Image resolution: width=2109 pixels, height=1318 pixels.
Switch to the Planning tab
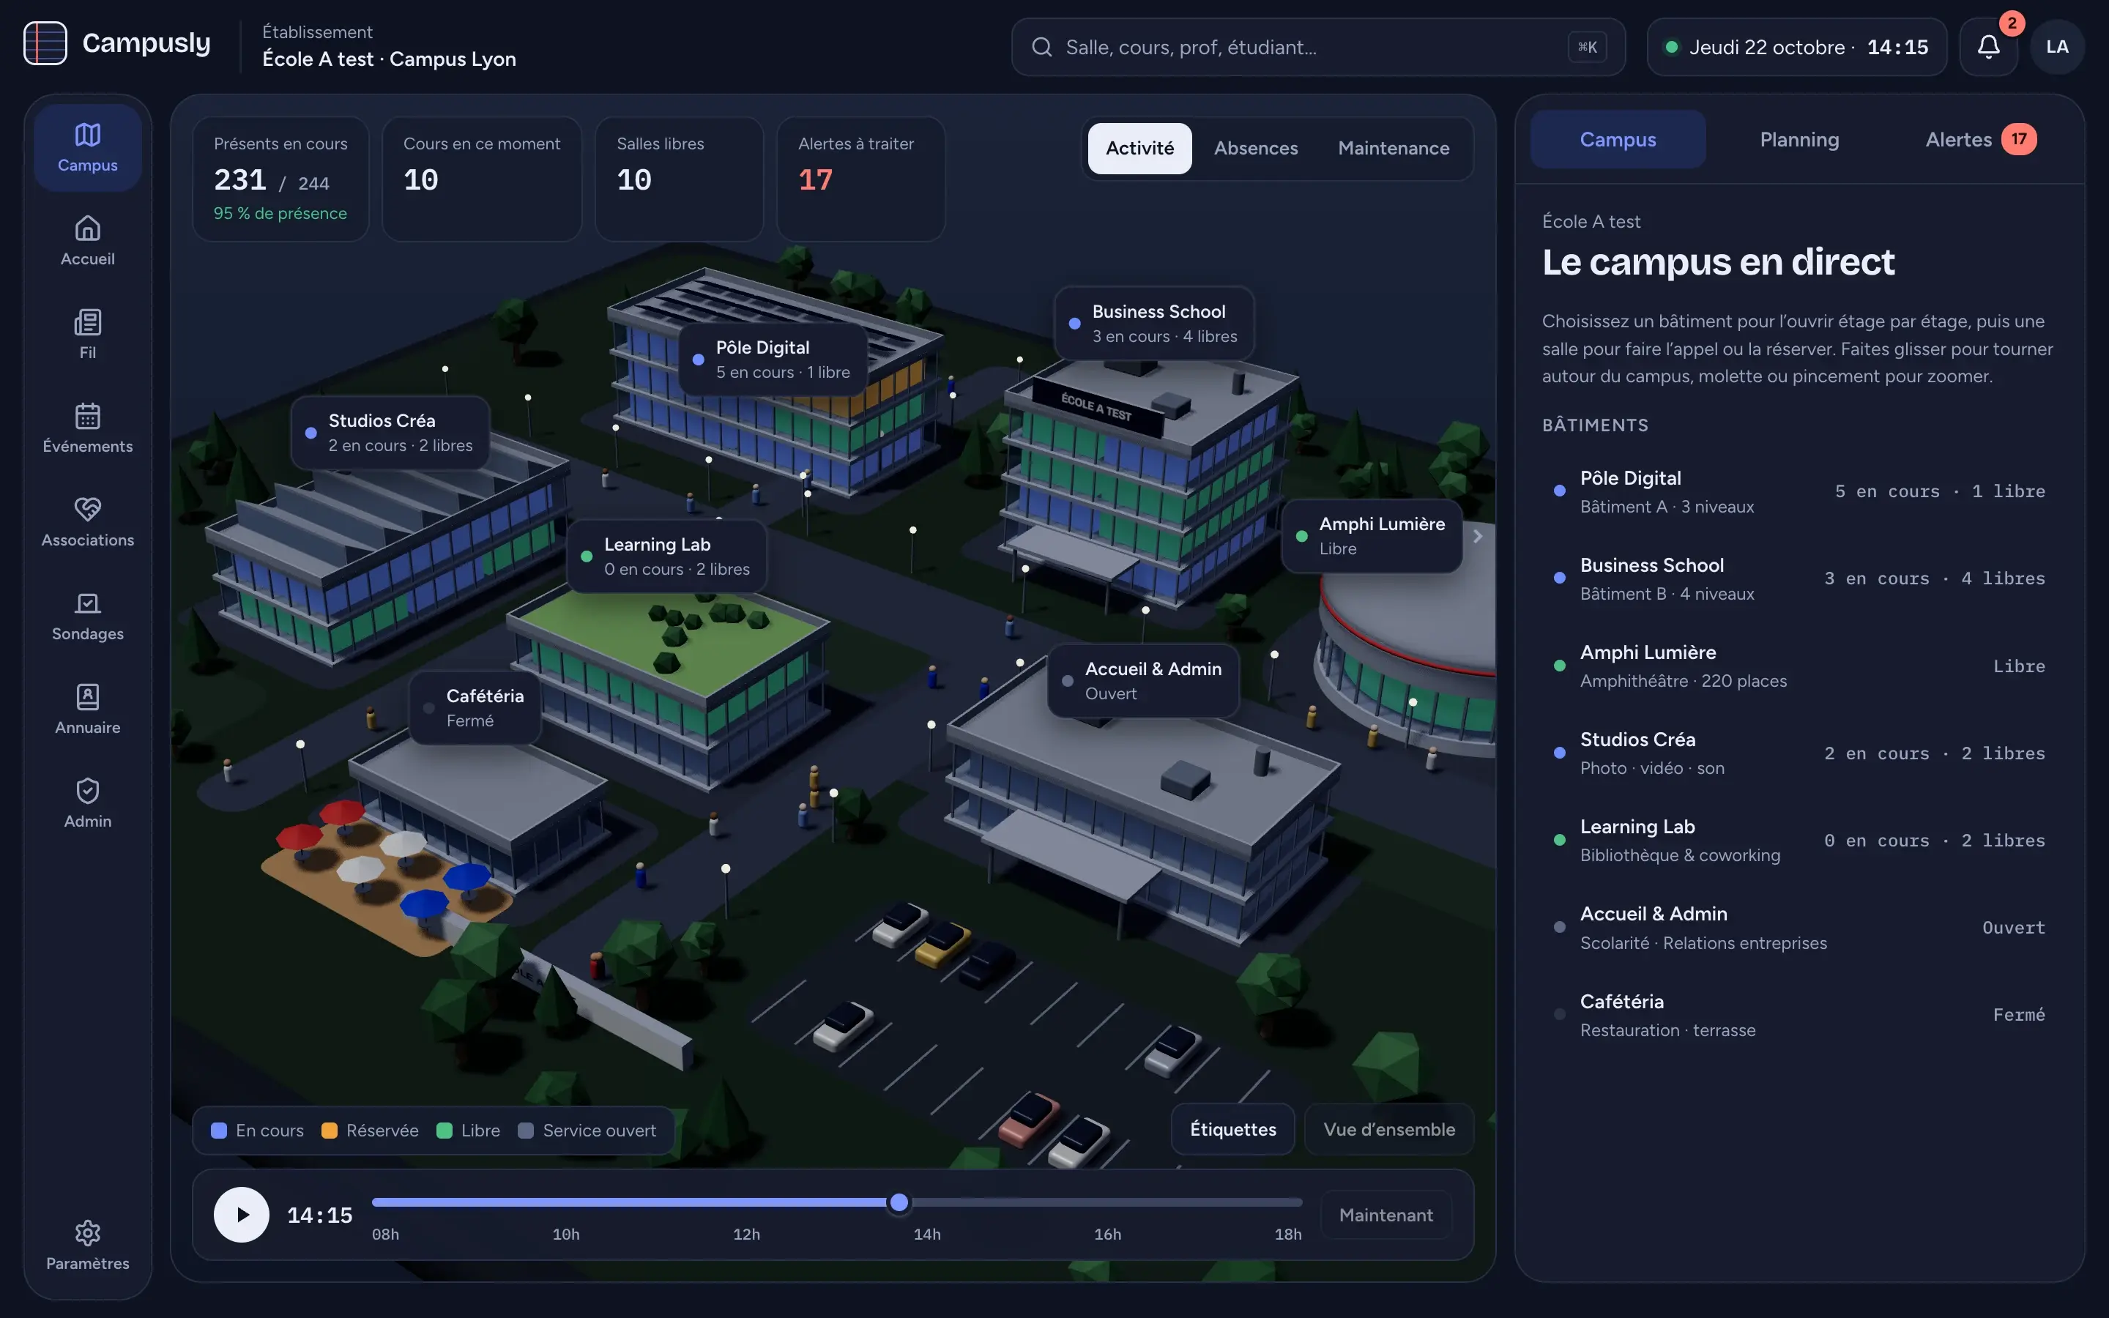point(1800,139)
